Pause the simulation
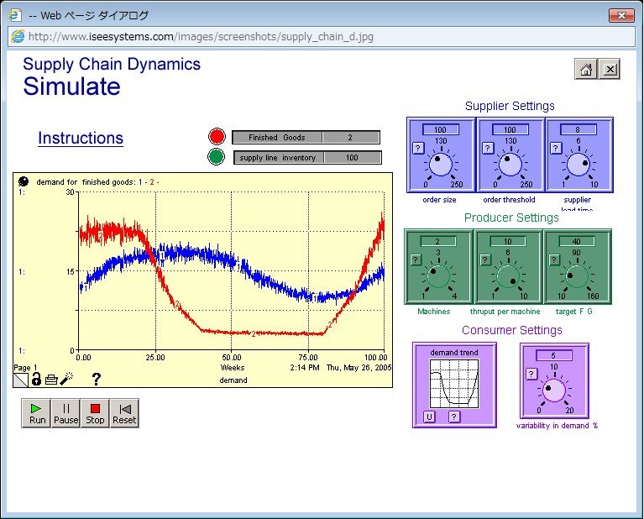Screen dimensions: 644x519 tap(66, 413)
